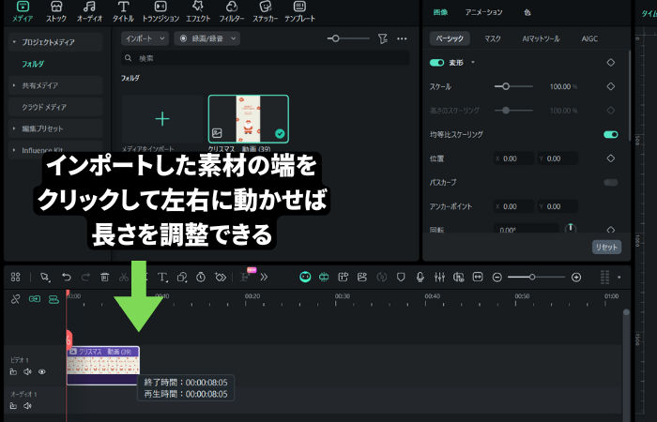Toggle visibility eye on ビデオ 1 track
This screenshot has height=422, width=657.
click(42, 371)
